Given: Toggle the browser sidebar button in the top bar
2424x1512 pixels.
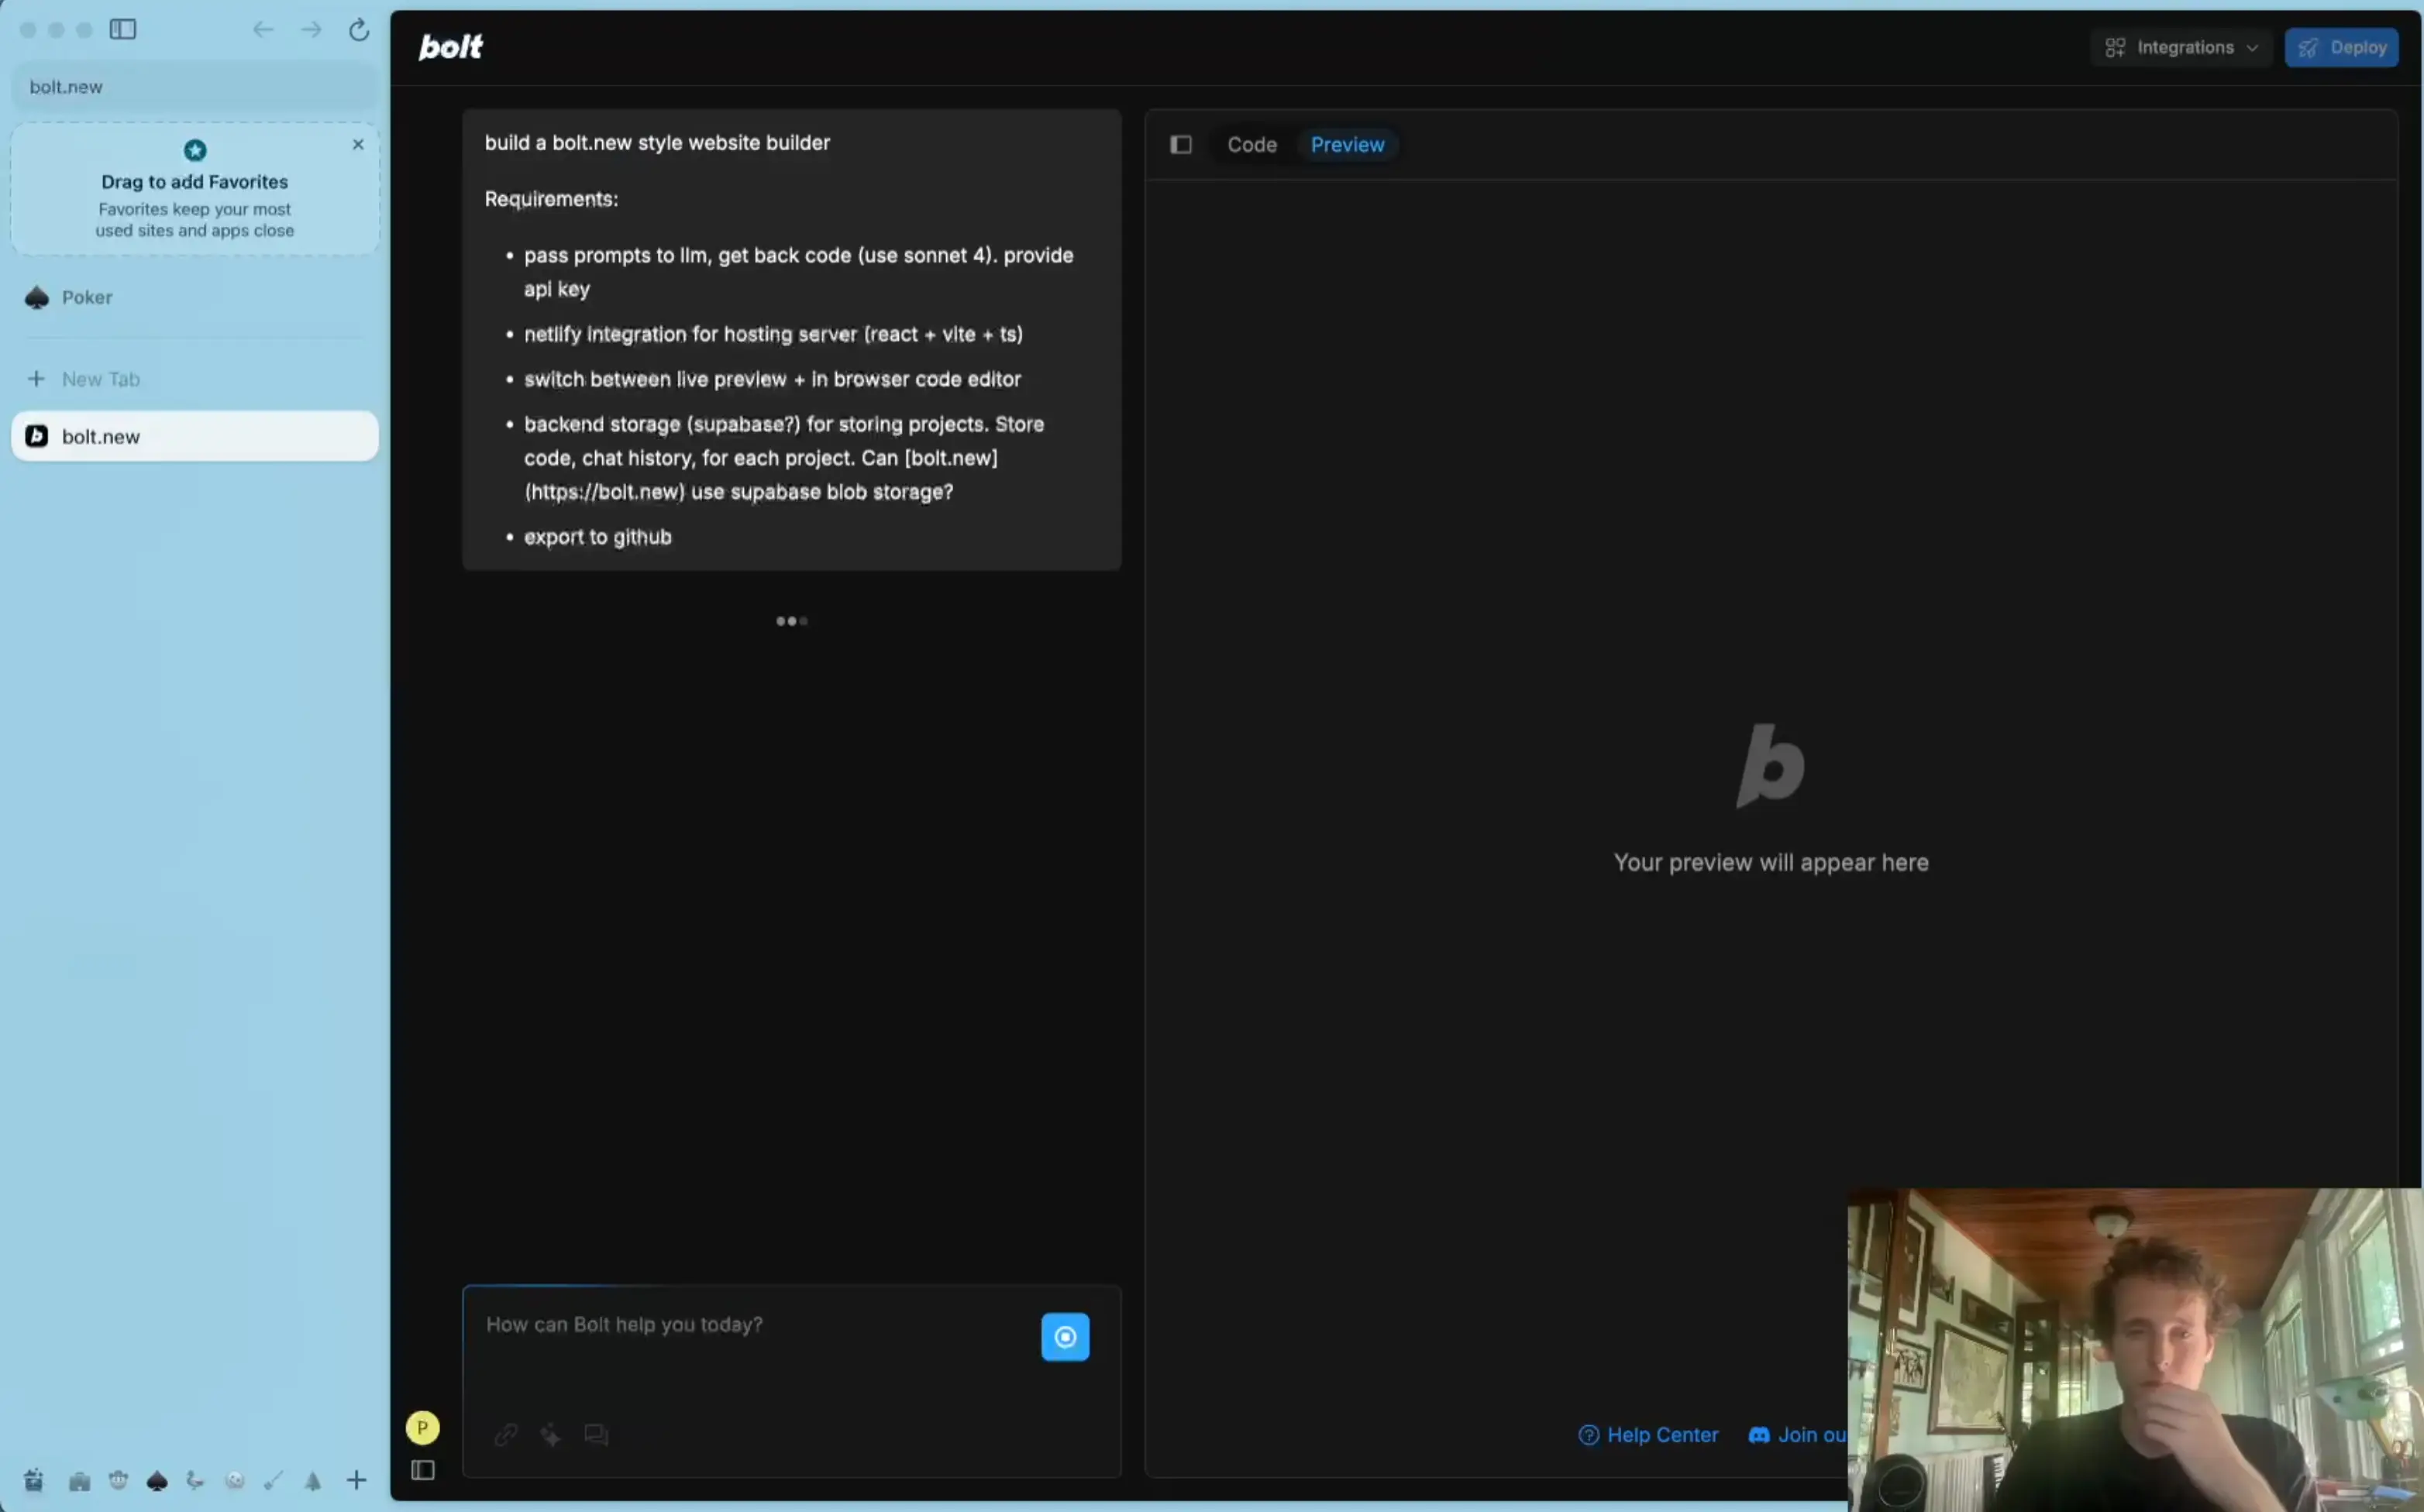Looking at the screenshot, I should pyautogui.click(x=123, y=29).
